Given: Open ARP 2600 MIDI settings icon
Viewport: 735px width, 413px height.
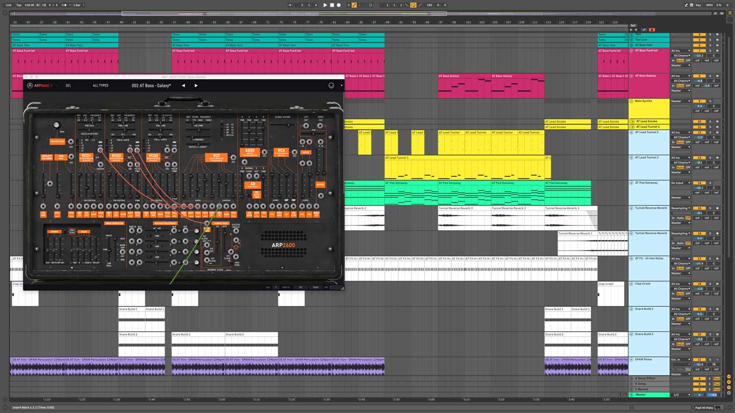Looking at the screenshot, I should point(331,86).
